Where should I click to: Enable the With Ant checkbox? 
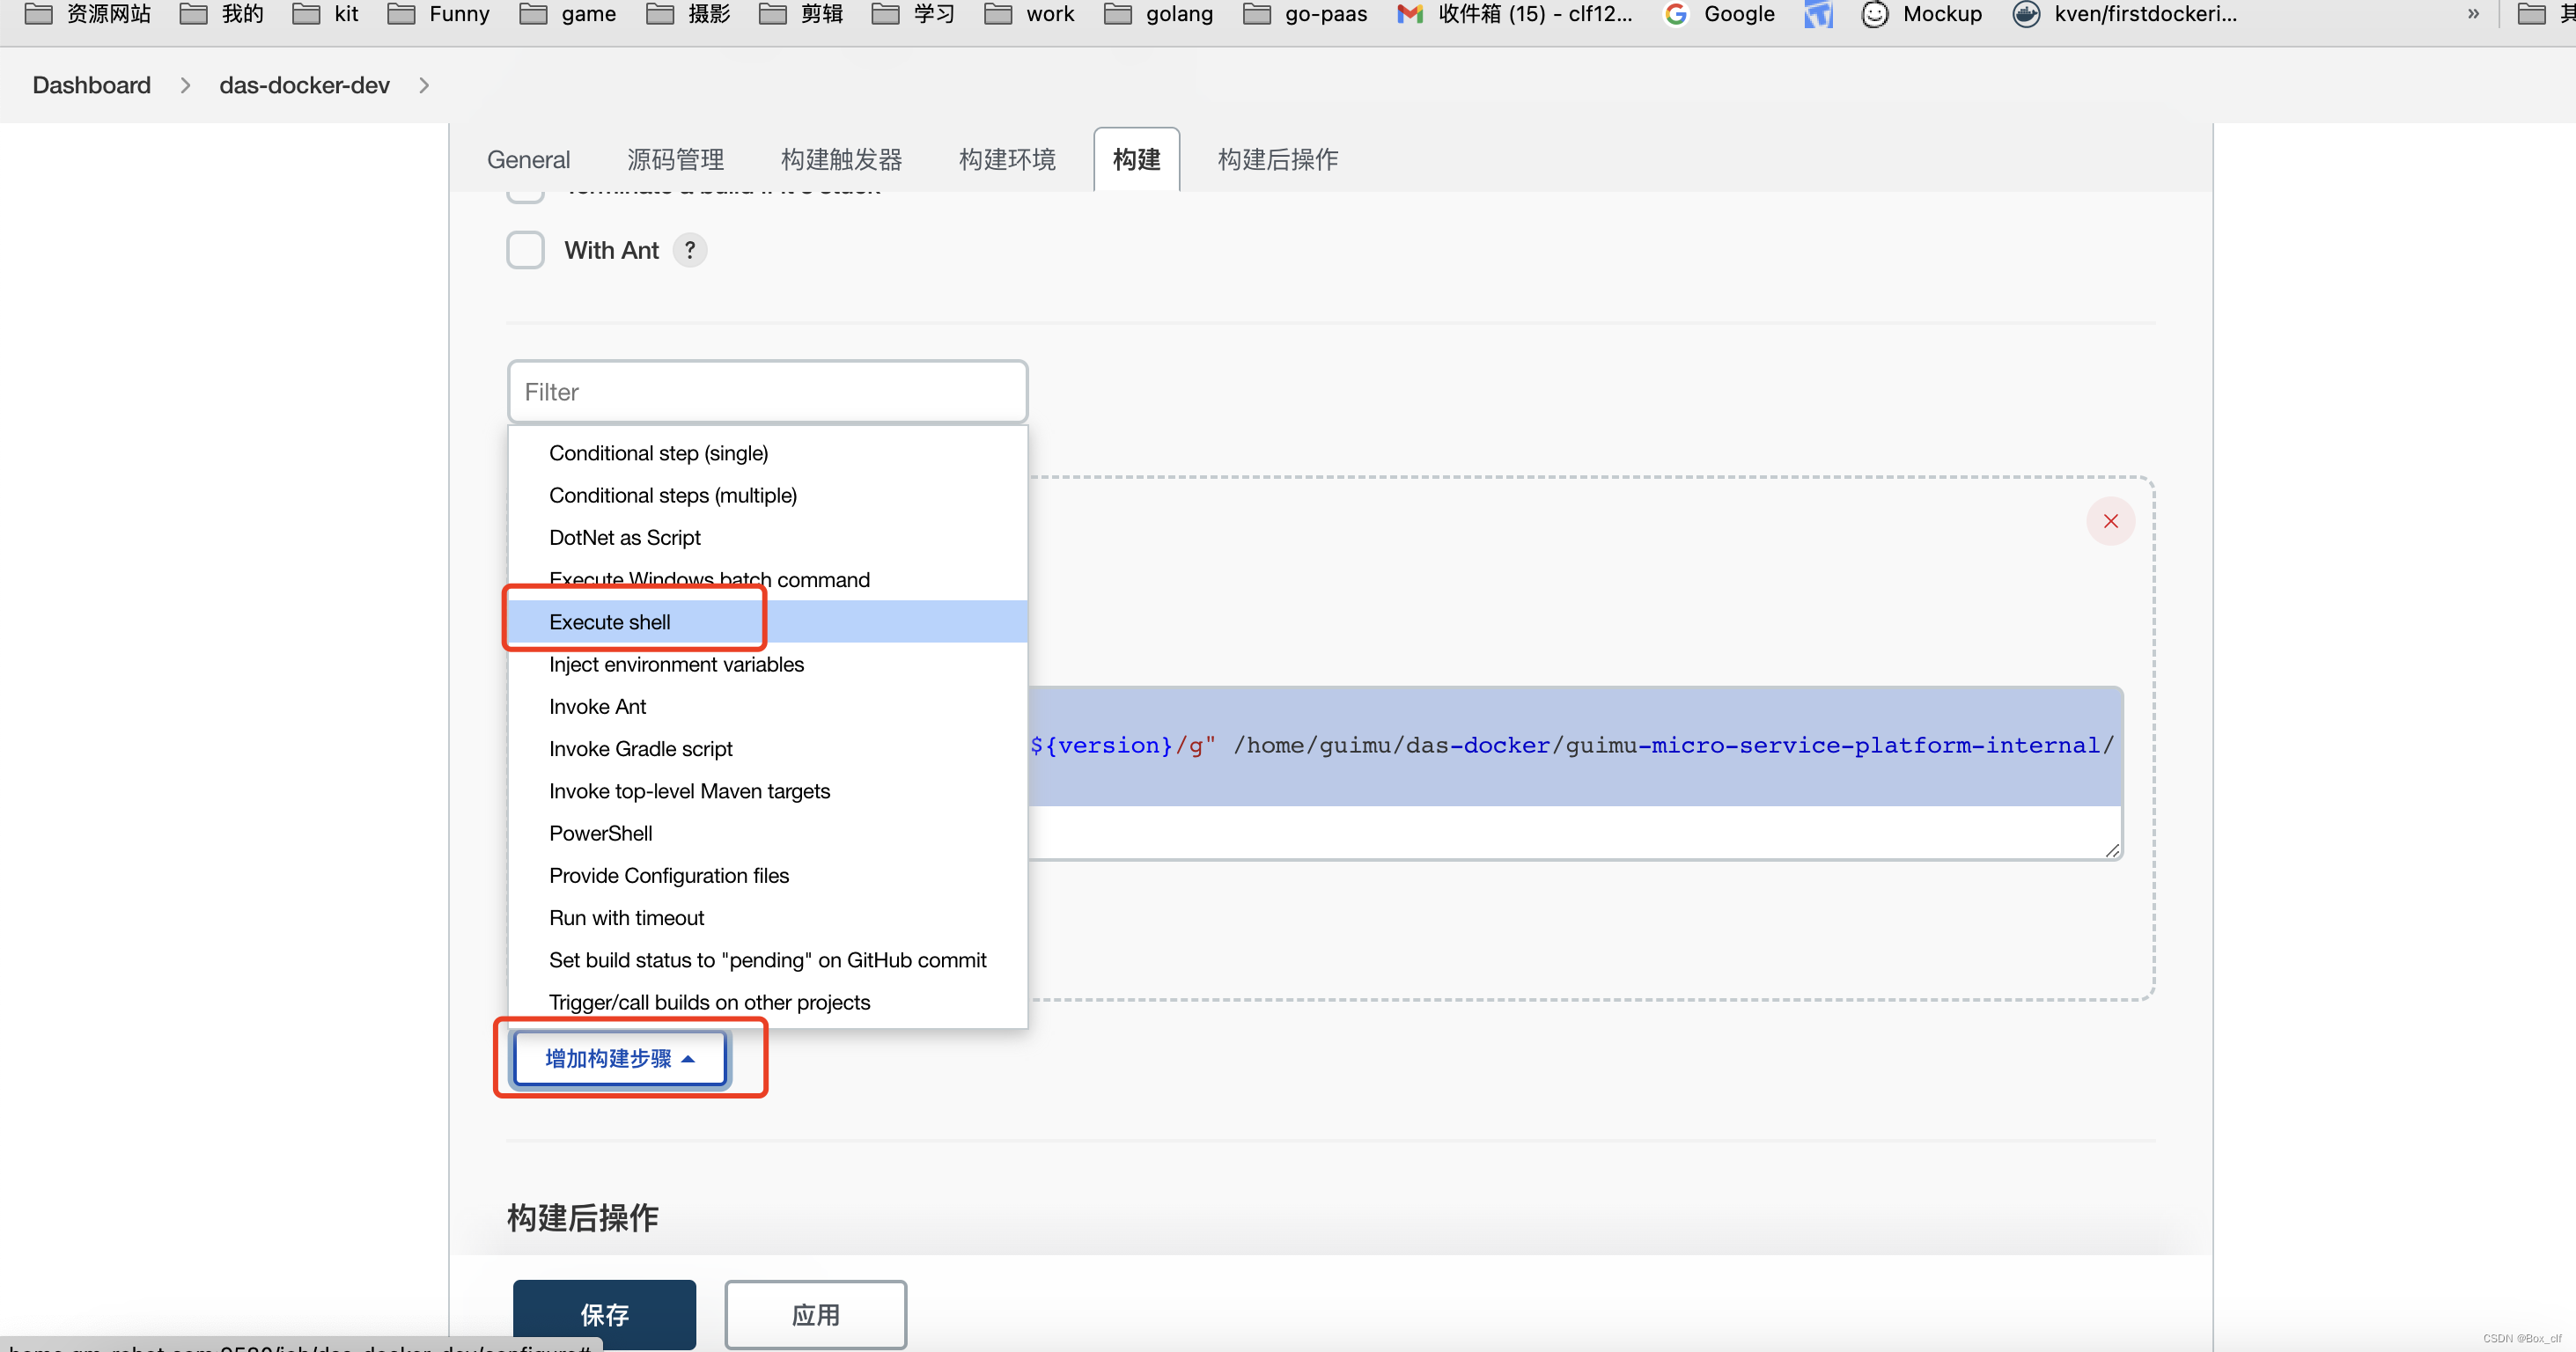[x=525, y=250]
